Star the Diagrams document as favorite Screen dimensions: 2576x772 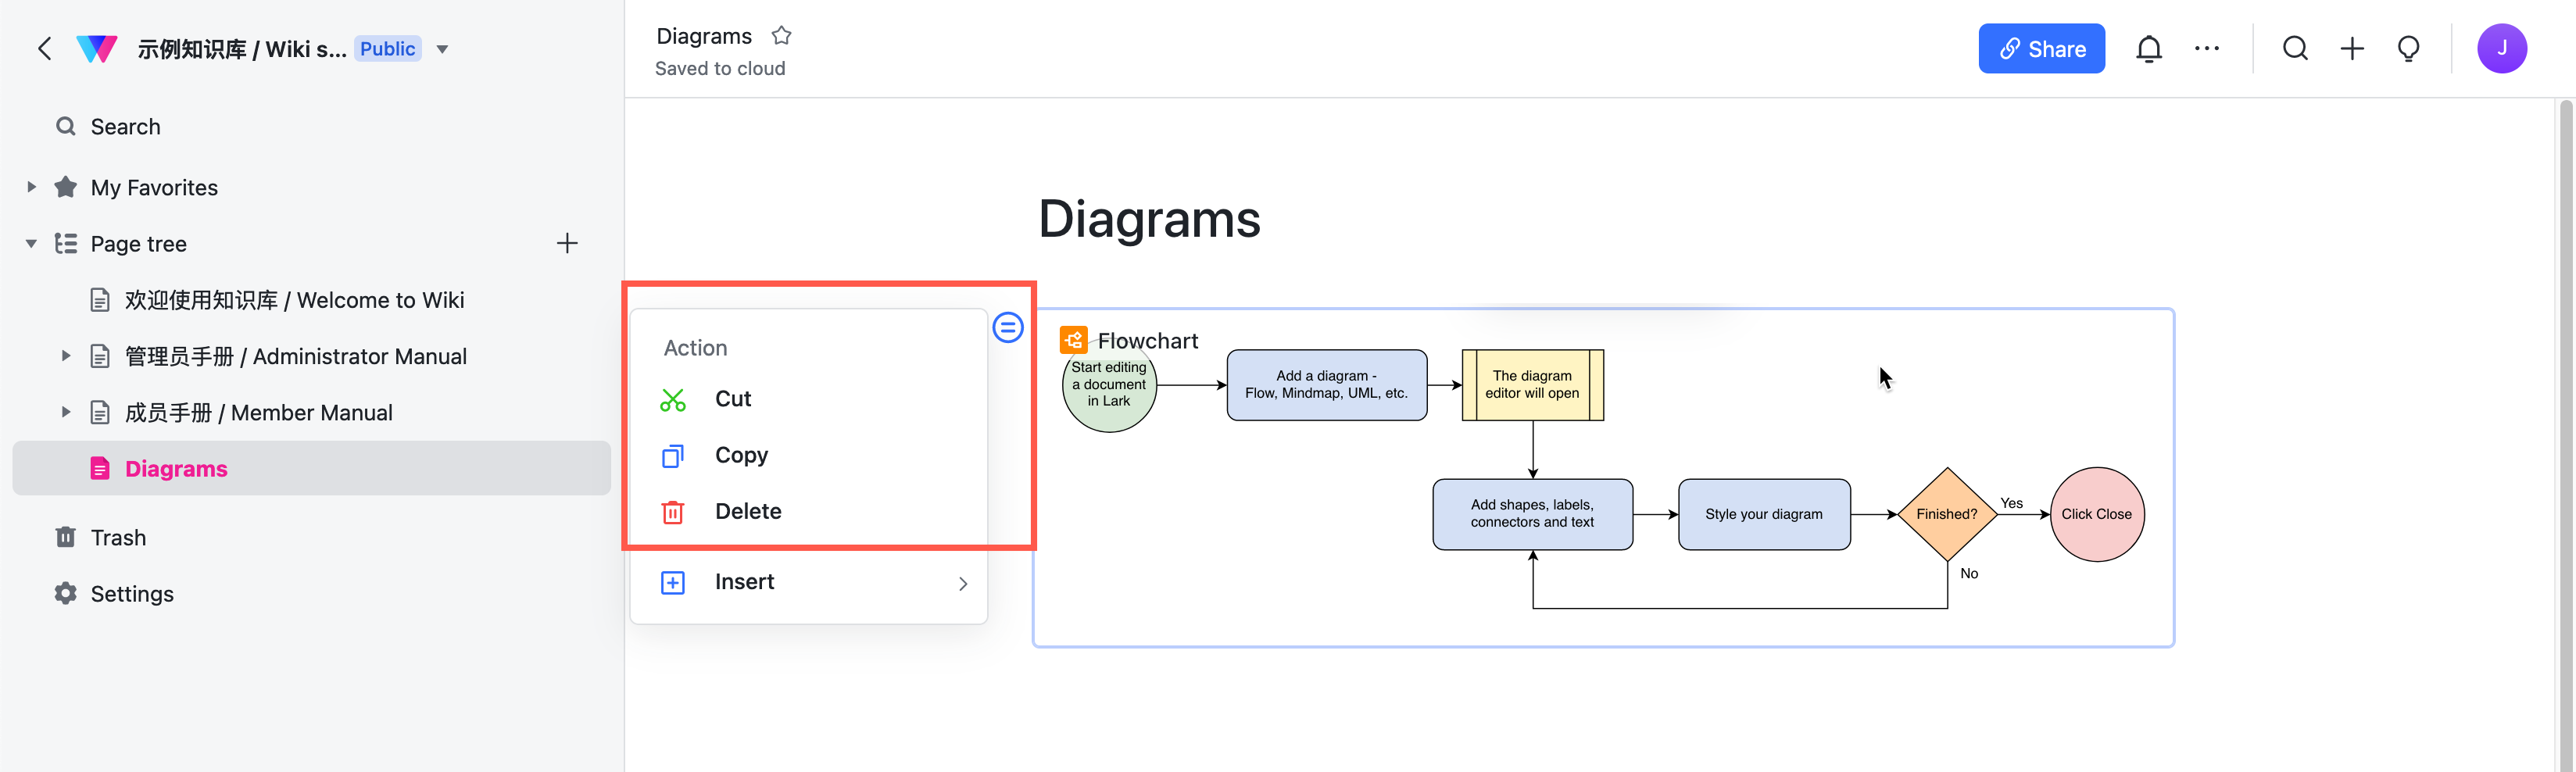(781, 35)
